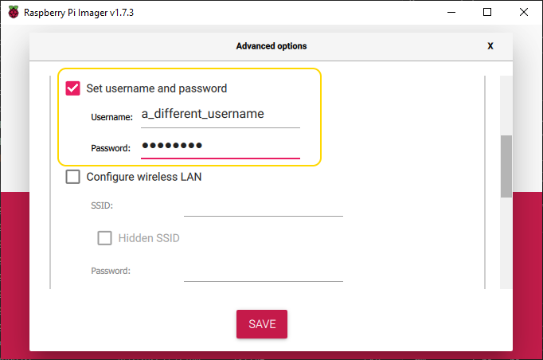Click the "Hidden SSID" label text
This screenshot has width=543, height=360.
coord(149,237)
